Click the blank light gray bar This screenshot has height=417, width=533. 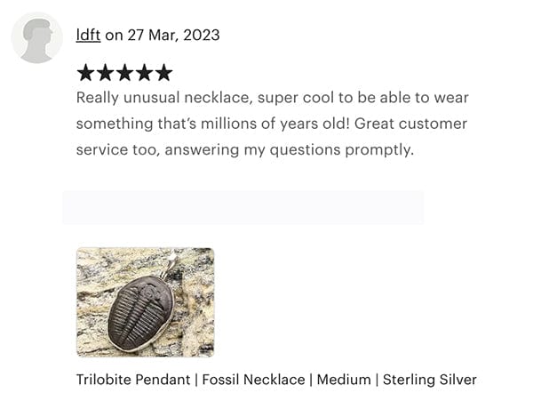243,207
